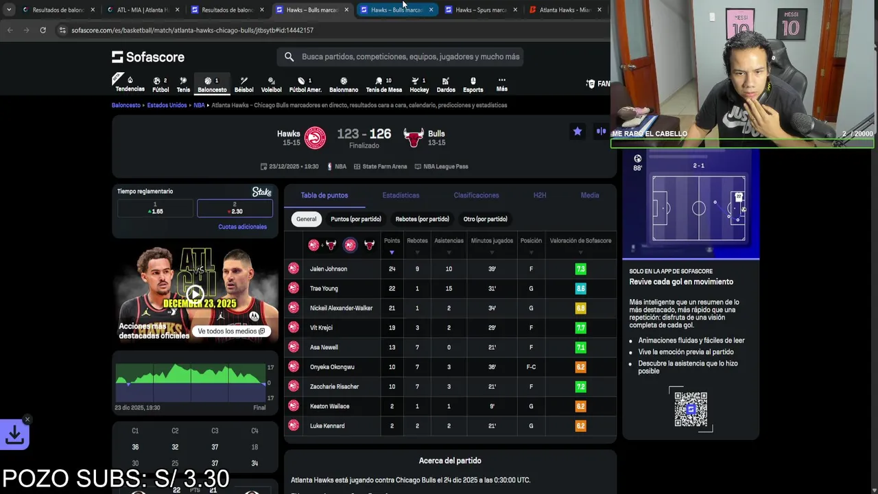Follow the Estados Unidos breadcrumb link
Viewport: 878px width, 494px height.
pyautogui.click(x=167, y=106)
